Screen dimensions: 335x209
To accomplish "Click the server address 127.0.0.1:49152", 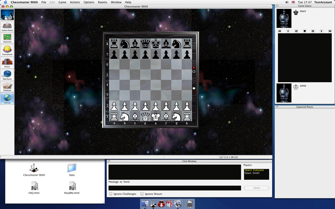I will click(x=228, y=157).
